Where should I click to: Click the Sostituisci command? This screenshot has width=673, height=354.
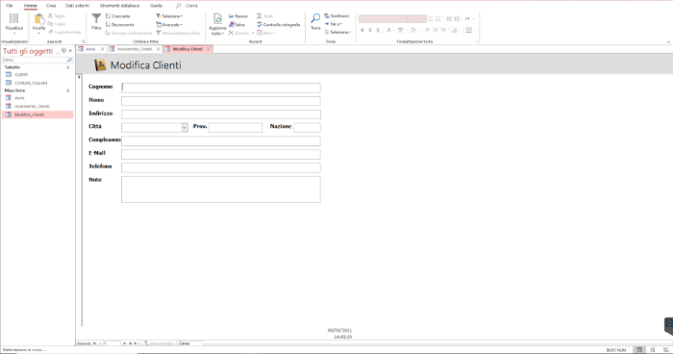336,16
